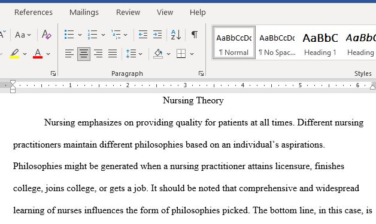Toggle Center alignment

(x=84, y=54)
